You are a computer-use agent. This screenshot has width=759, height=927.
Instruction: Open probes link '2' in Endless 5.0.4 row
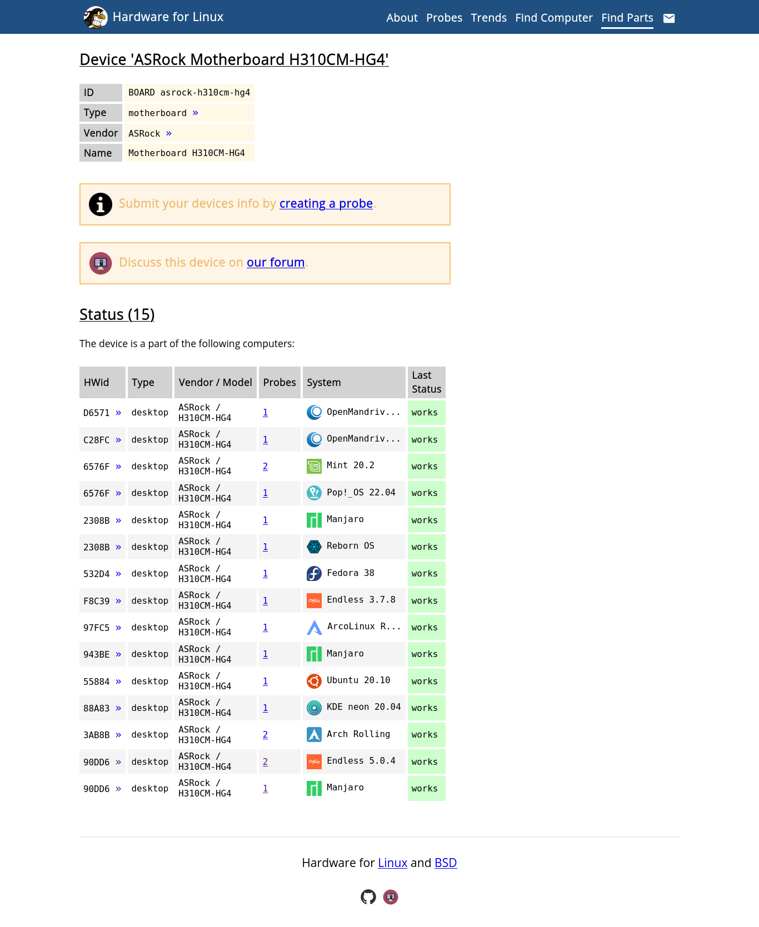click(265, 762)
